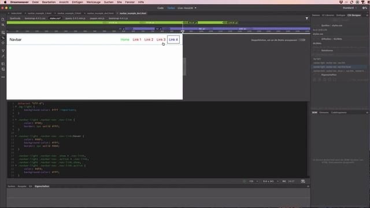Viewport: 370px width, 208px height.
Task: Switch to the bottom Eigenschaften panel tab
Action: point(42,186)
